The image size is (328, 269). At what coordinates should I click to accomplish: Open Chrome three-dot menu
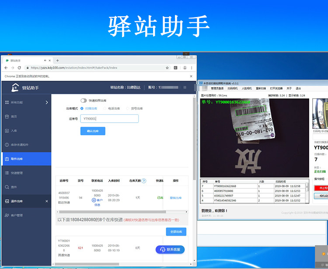[x=192, y=68]
